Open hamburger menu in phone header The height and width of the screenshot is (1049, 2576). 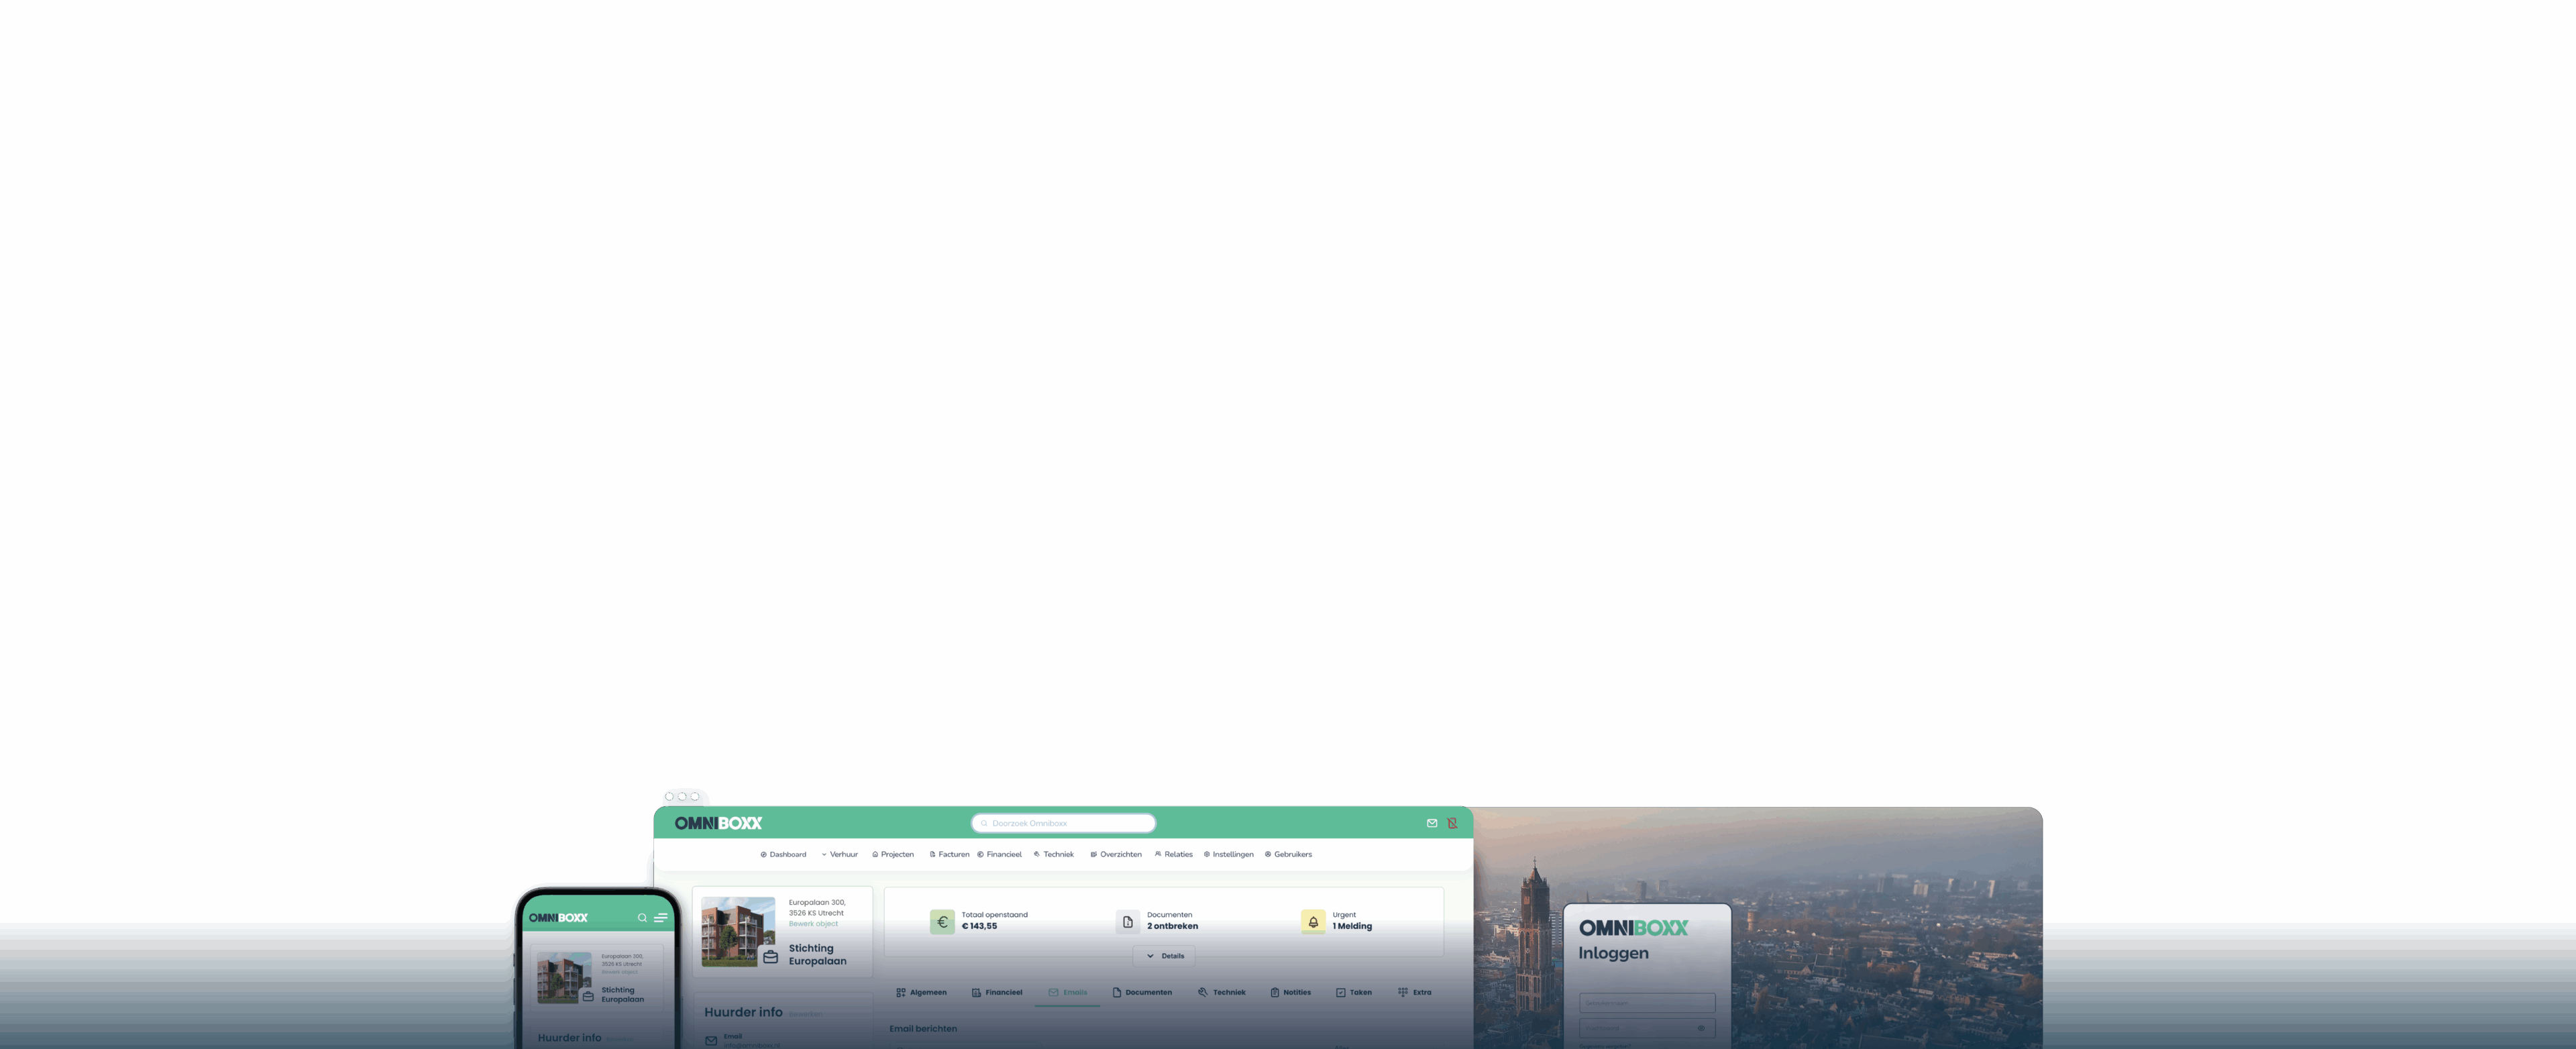[660, 917]
